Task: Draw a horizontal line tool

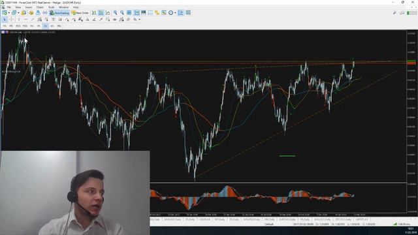Action: [25, 20]
